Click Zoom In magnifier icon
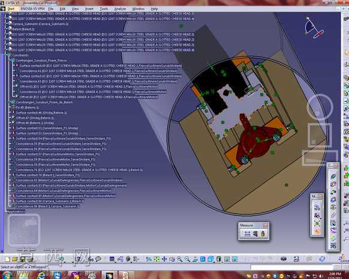The image size is (349, 279). (x=180, y=259)
